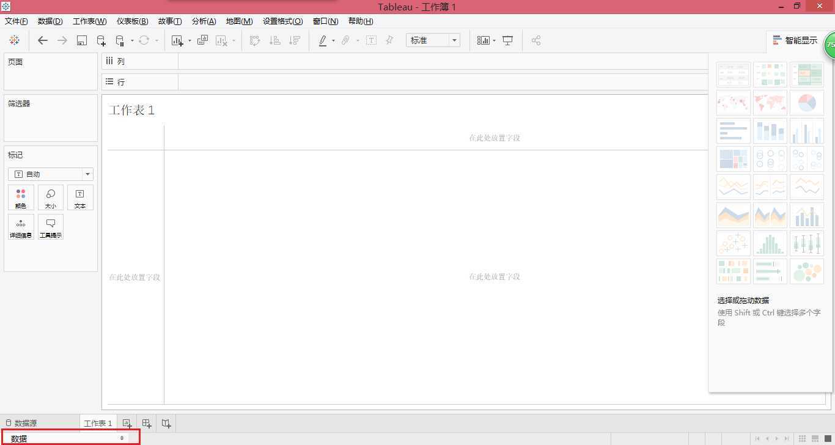Click the fix axes pin icon
This screenshot has width=835, height=445.
389,40
